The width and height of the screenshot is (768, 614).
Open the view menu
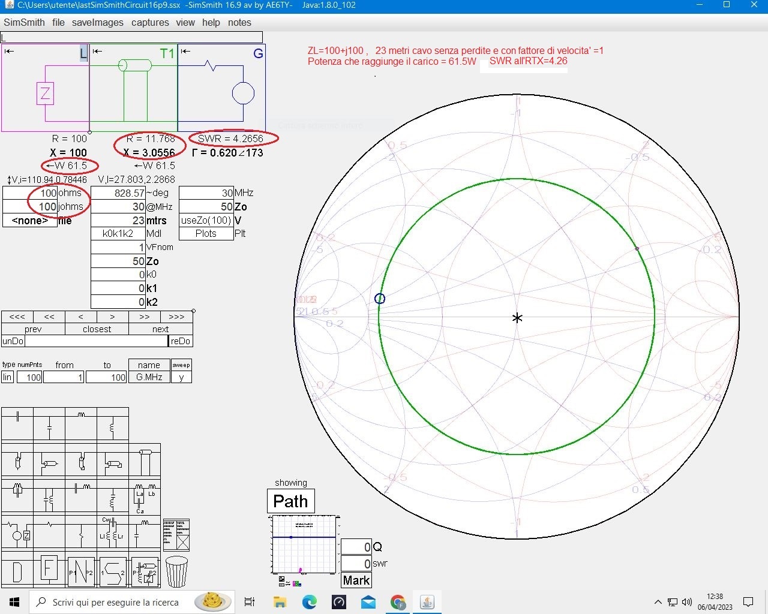click(185, 22)
